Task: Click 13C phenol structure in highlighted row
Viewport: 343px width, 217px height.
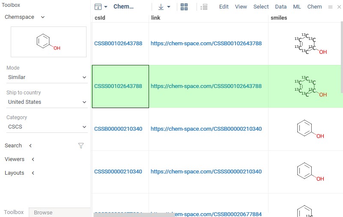Action: pos(310,86)
